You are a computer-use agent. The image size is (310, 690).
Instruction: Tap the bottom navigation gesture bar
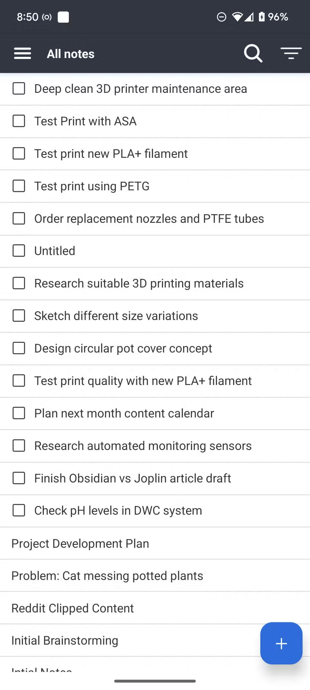155,681
